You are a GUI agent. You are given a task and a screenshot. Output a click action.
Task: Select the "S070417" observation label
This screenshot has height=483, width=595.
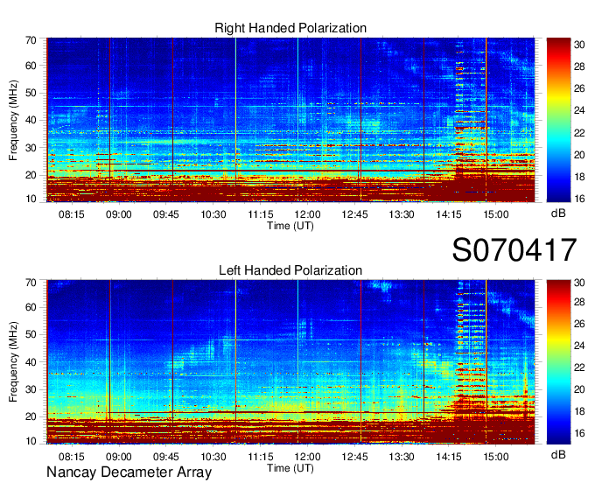point(514,250)
